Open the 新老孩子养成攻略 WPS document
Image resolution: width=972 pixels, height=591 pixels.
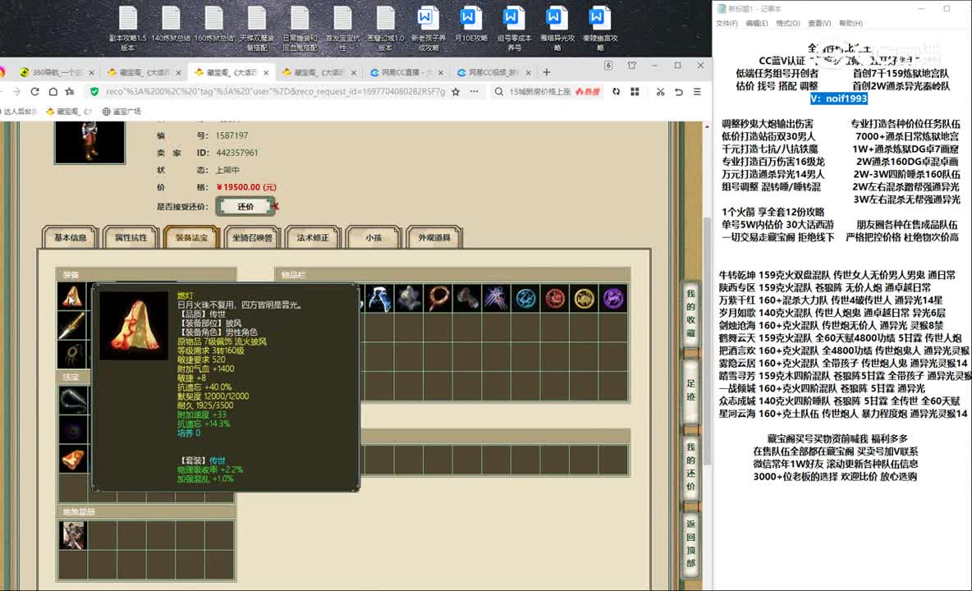pos(429,29)
